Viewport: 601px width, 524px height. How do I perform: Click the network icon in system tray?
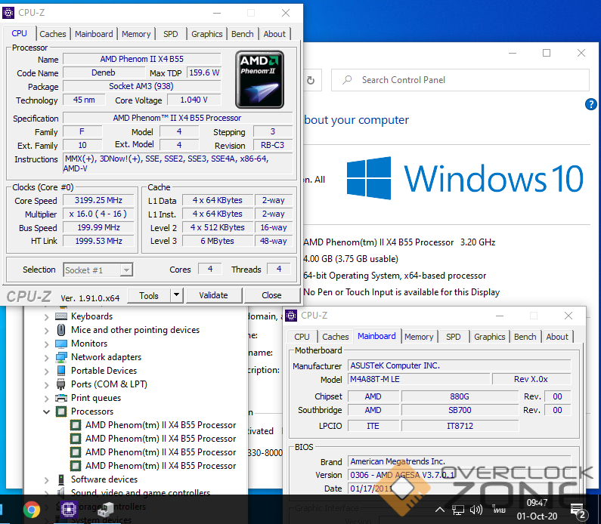click(457, 510)
